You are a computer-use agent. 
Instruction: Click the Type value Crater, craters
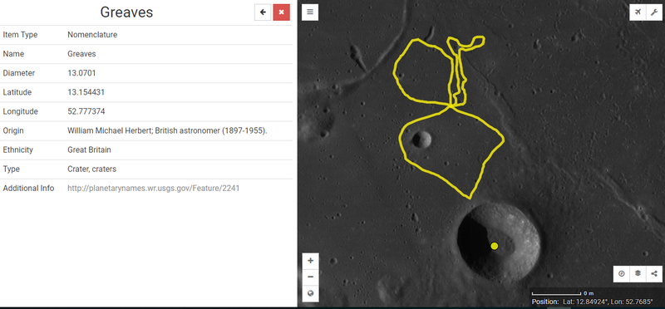pyautogui.click(x=91, y=169)
